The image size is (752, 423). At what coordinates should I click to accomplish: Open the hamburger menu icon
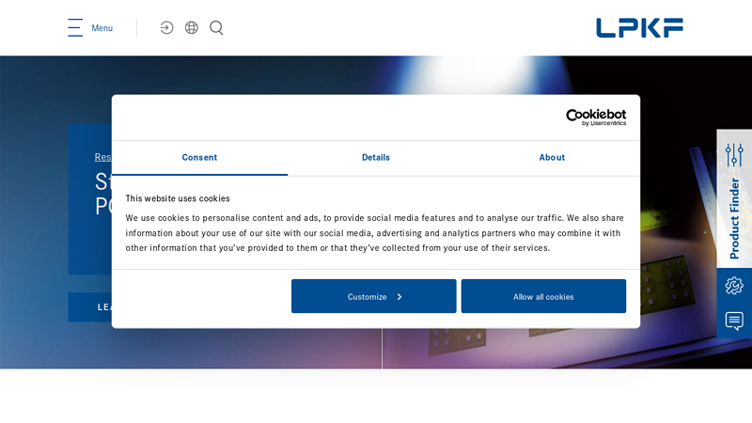point(75,28)
